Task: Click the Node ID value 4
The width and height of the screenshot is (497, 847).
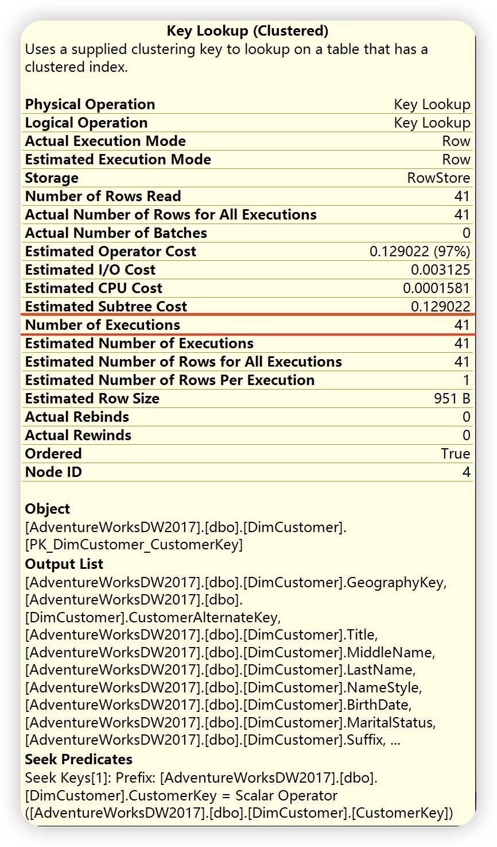Action: click(x=467, y=472)
